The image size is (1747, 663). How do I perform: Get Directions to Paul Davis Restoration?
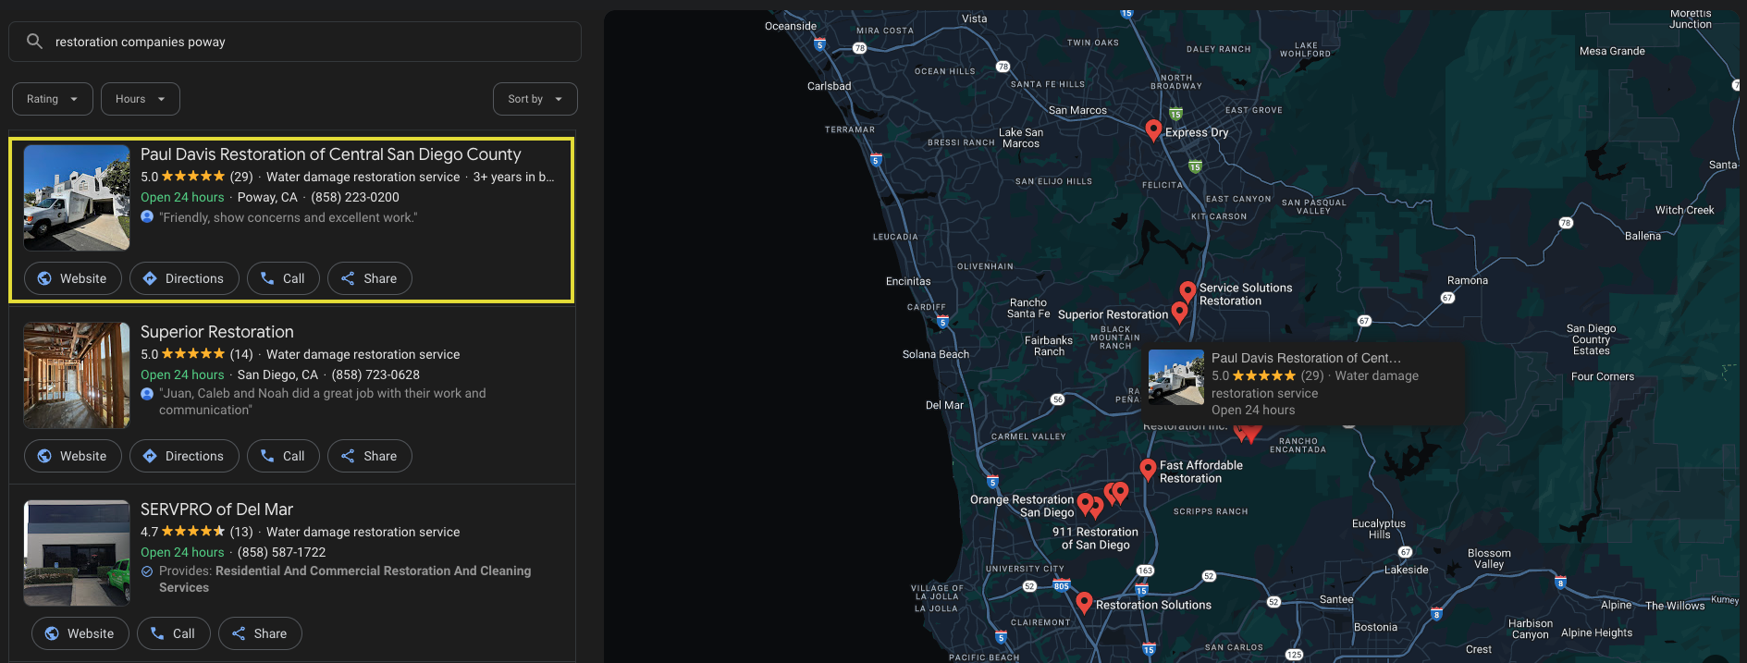tap(184, 278)
